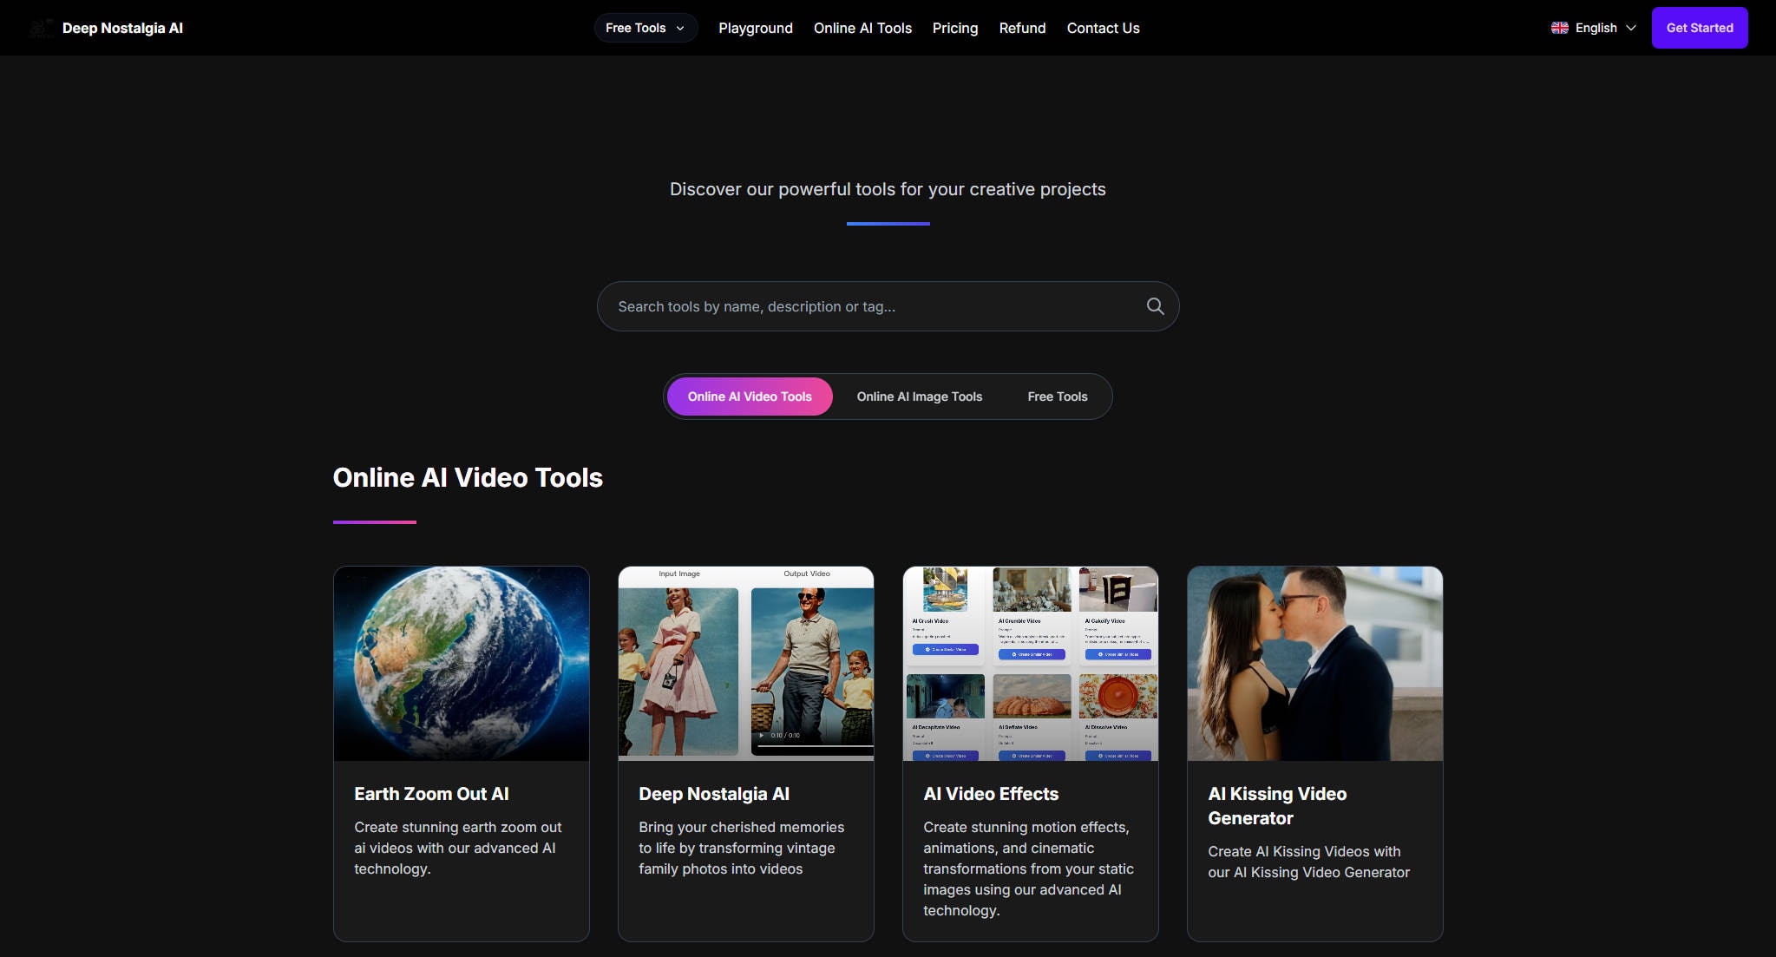The image size is (1776, 957).
Task: Switch to the Free Tools filter tab
Action: click(x=1058, y=397)
